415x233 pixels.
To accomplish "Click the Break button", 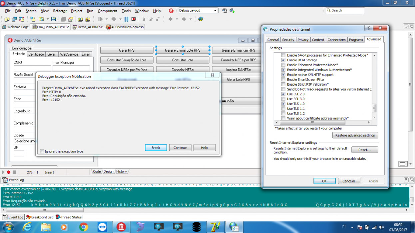I will [x=156, y=148].
